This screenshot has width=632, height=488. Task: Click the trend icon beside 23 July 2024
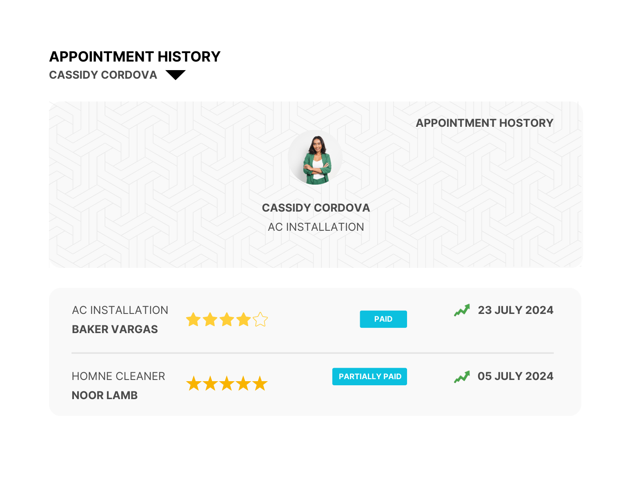tap(462, 310)
